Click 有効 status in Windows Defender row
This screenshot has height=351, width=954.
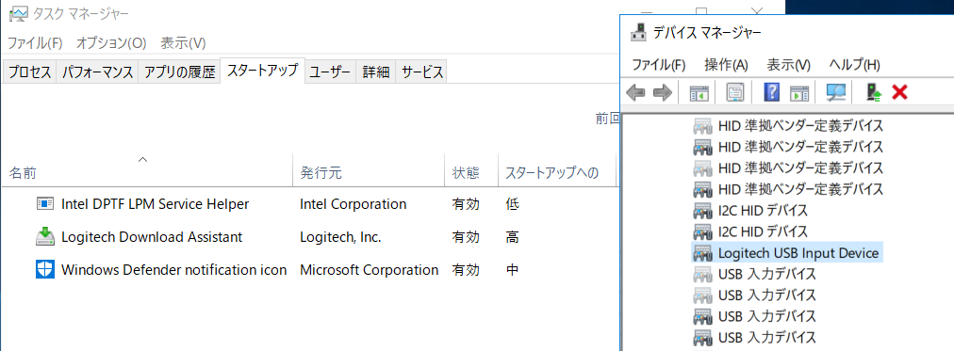point(466,270)
